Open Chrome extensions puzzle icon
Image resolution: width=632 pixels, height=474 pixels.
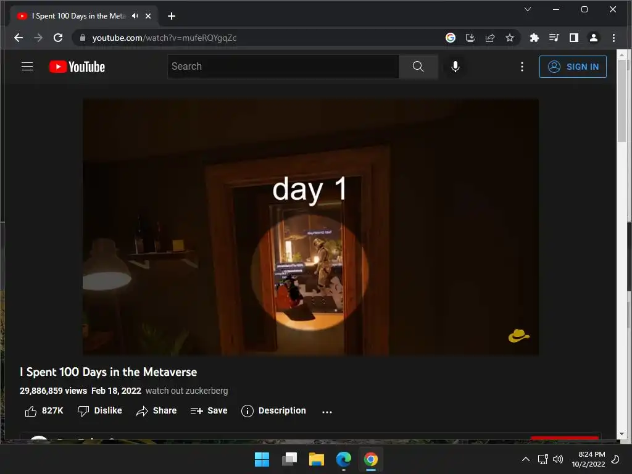pyautogui.click(x=534, y=38)
